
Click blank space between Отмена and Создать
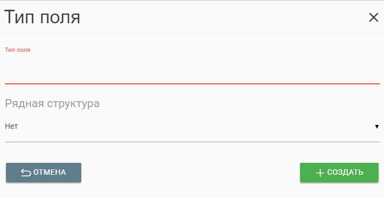tap(191, 173)
